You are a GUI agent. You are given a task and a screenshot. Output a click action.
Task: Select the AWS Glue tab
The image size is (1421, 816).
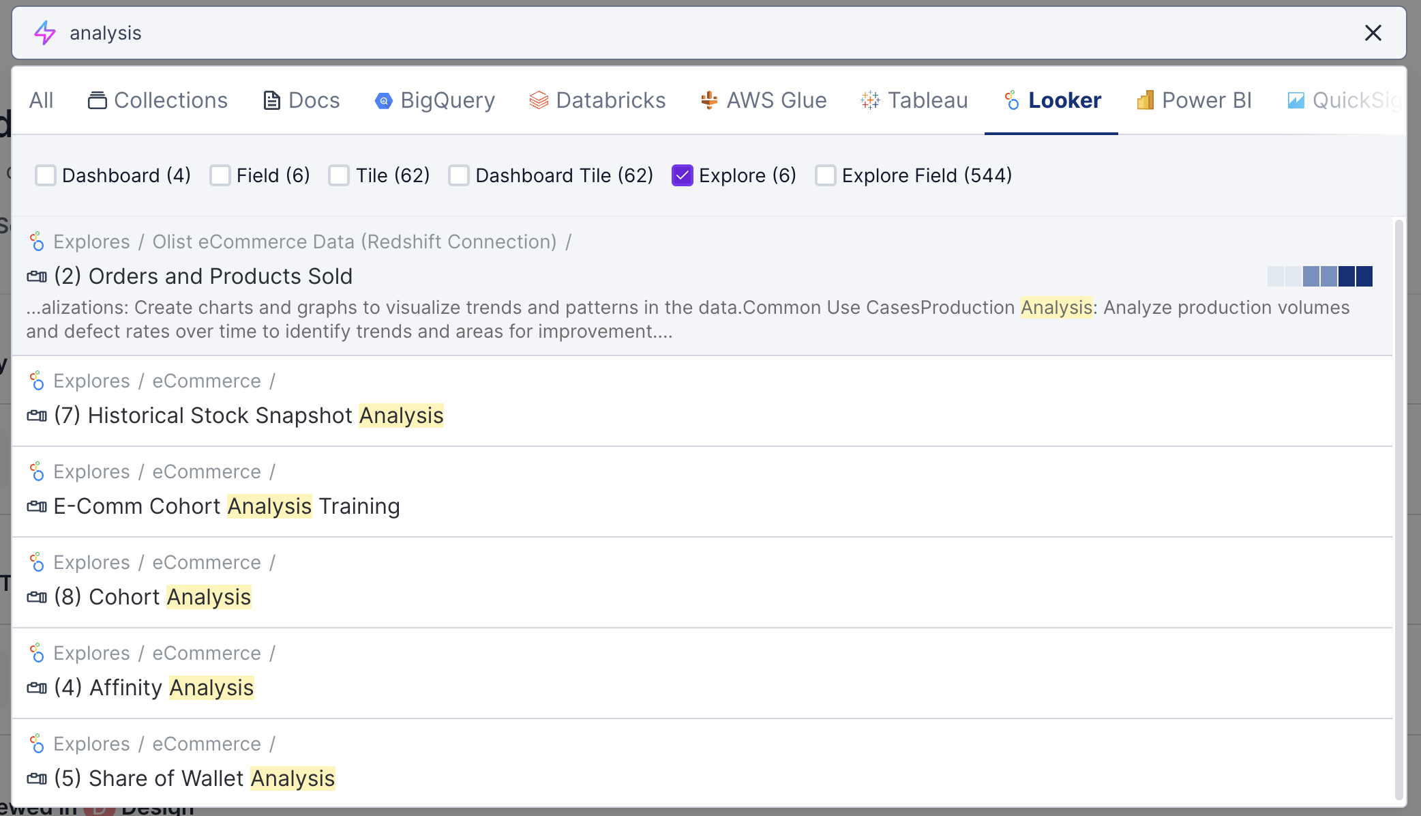pyautogui.click(x=764, y=100)
